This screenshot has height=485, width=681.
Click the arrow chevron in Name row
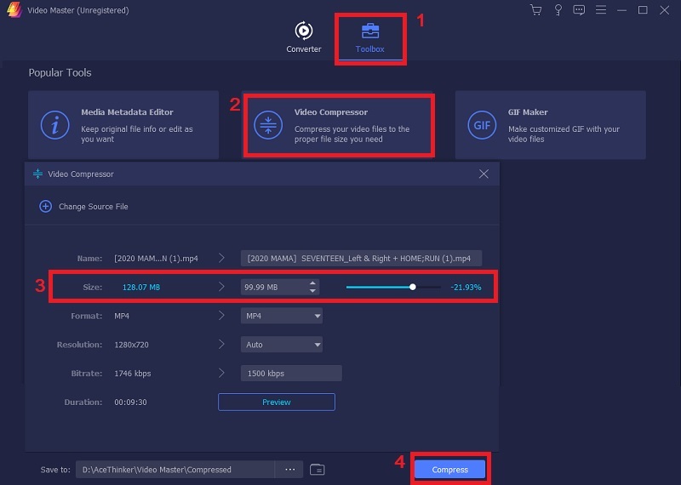(x=221, y=258)
